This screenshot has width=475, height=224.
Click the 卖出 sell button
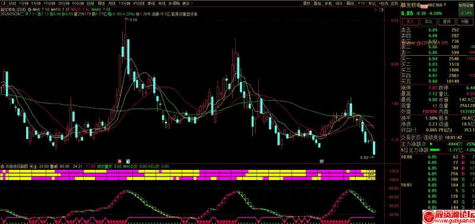tap(428, 22)
